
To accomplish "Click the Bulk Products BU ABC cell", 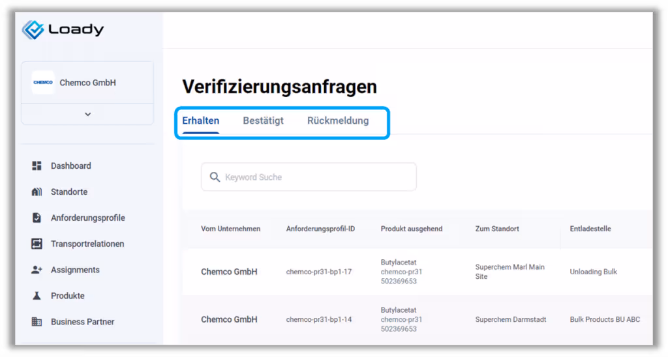I will click(605, 319).
